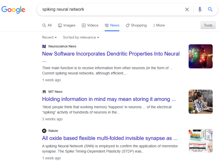Switch to the Shopping tab
The image size is (220, 162).
click(x=136, y=25)
